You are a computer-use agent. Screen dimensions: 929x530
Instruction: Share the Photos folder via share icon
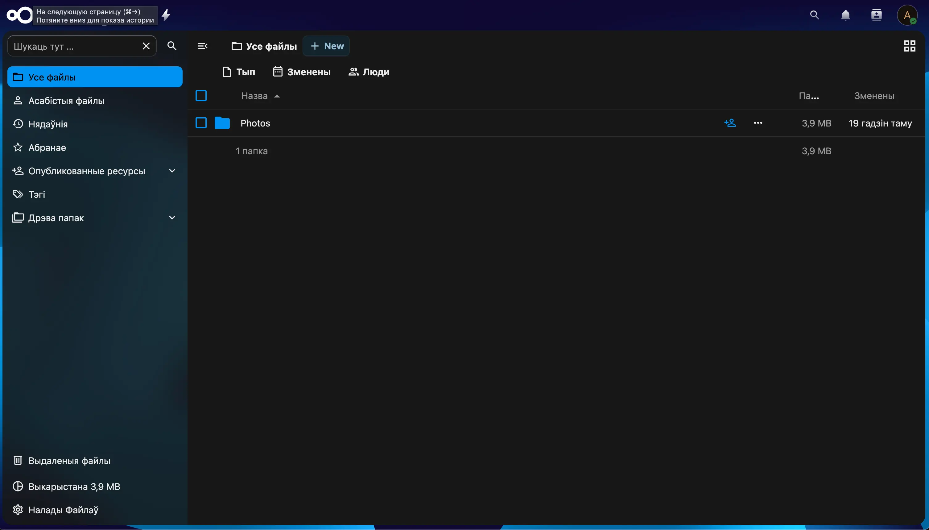pyautogui.click(x=730, y=123)
